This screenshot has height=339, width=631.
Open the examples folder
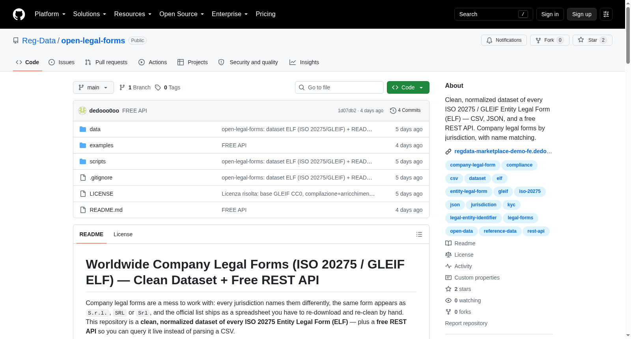click(x=101, y=145)
